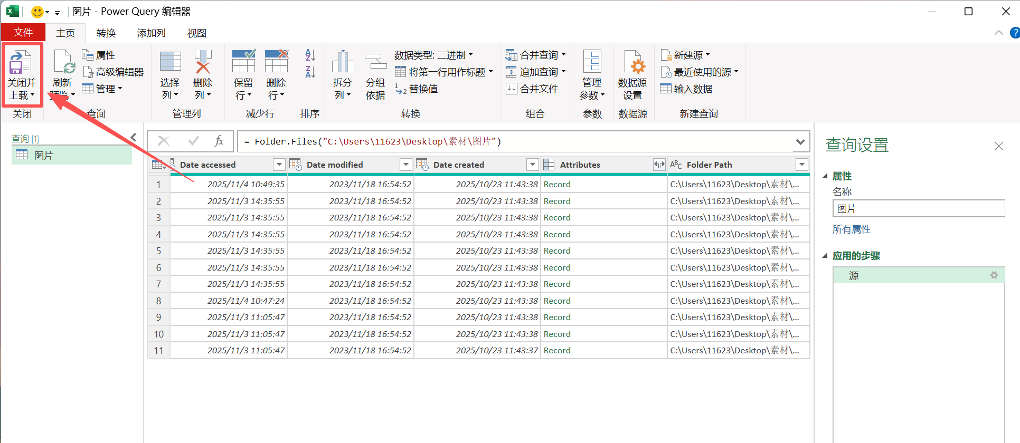Image resolution: width=1020 pixels, height=443 pixels.
Task: Click the Choose Columns (选择列) icon
Action: coord(170,61)
